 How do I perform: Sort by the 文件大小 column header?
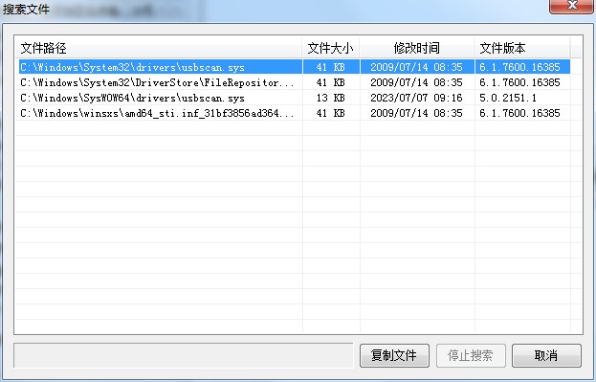coord(331,48)
